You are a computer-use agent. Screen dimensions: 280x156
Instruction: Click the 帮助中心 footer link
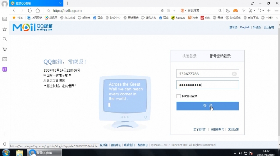pos(142,145)
